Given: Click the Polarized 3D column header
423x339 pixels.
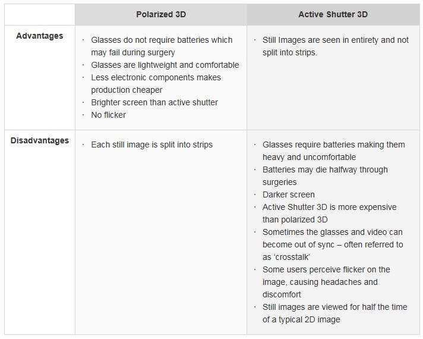Looking at the screenshot, I should coord(161,15).
